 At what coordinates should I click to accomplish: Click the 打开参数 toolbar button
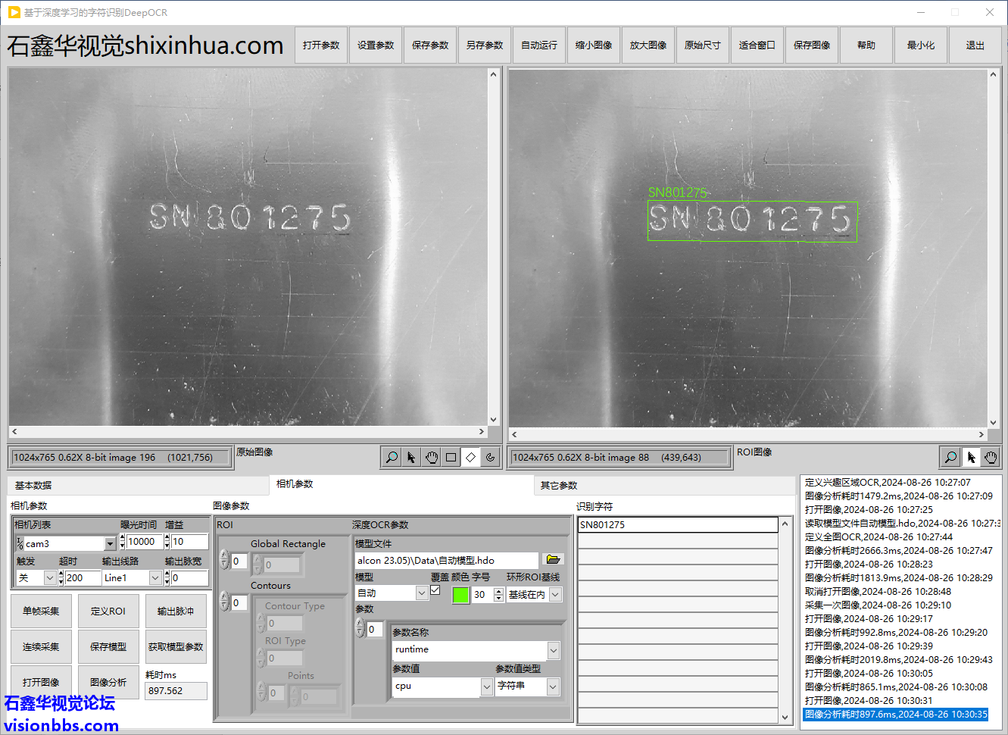(321, 45)
